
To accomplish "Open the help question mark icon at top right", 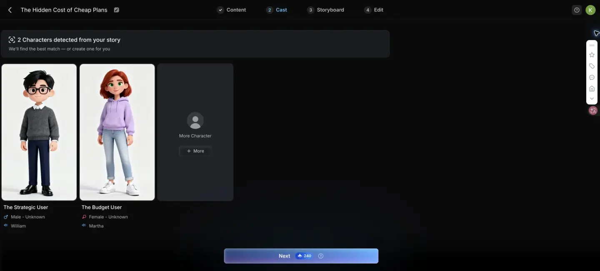I will click(x=577, y=10).
